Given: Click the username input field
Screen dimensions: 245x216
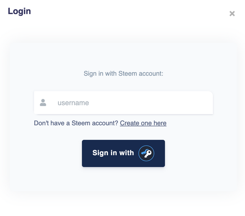Looking at the screenshot, I should tap(130, 103).
